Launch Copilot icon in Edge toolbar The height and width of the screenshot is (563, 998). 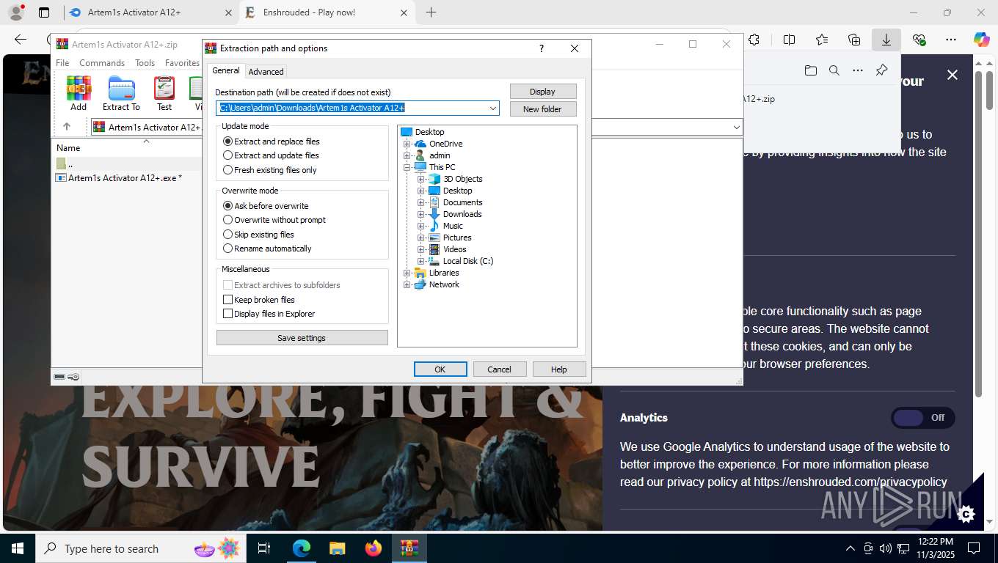pos(982,40)
